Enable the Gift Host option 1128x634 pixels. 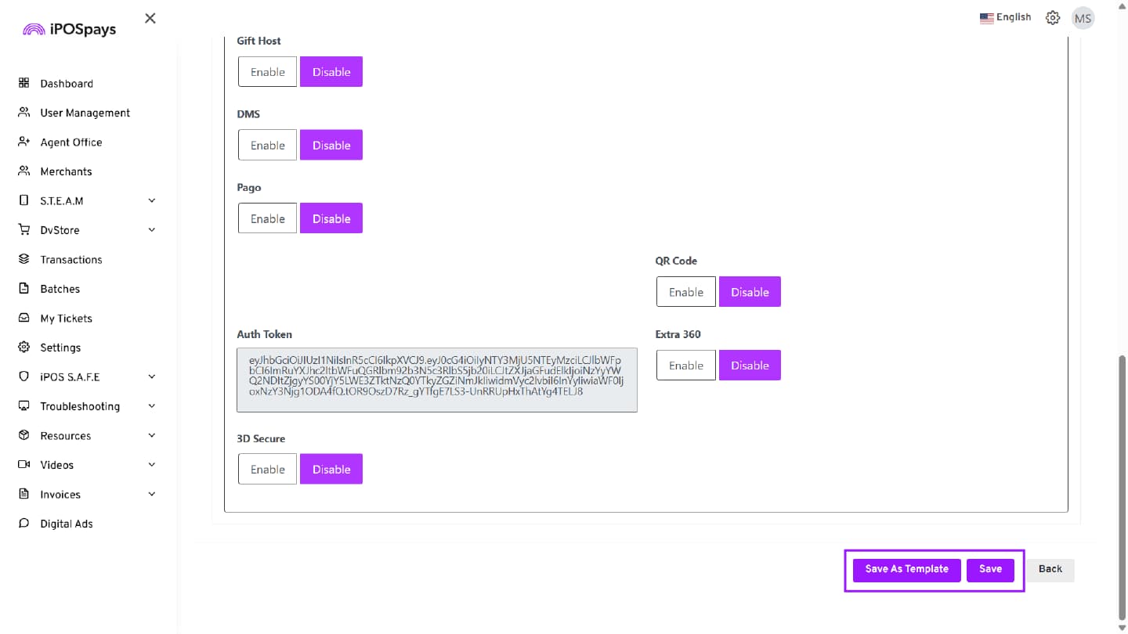tap(267, 72)
